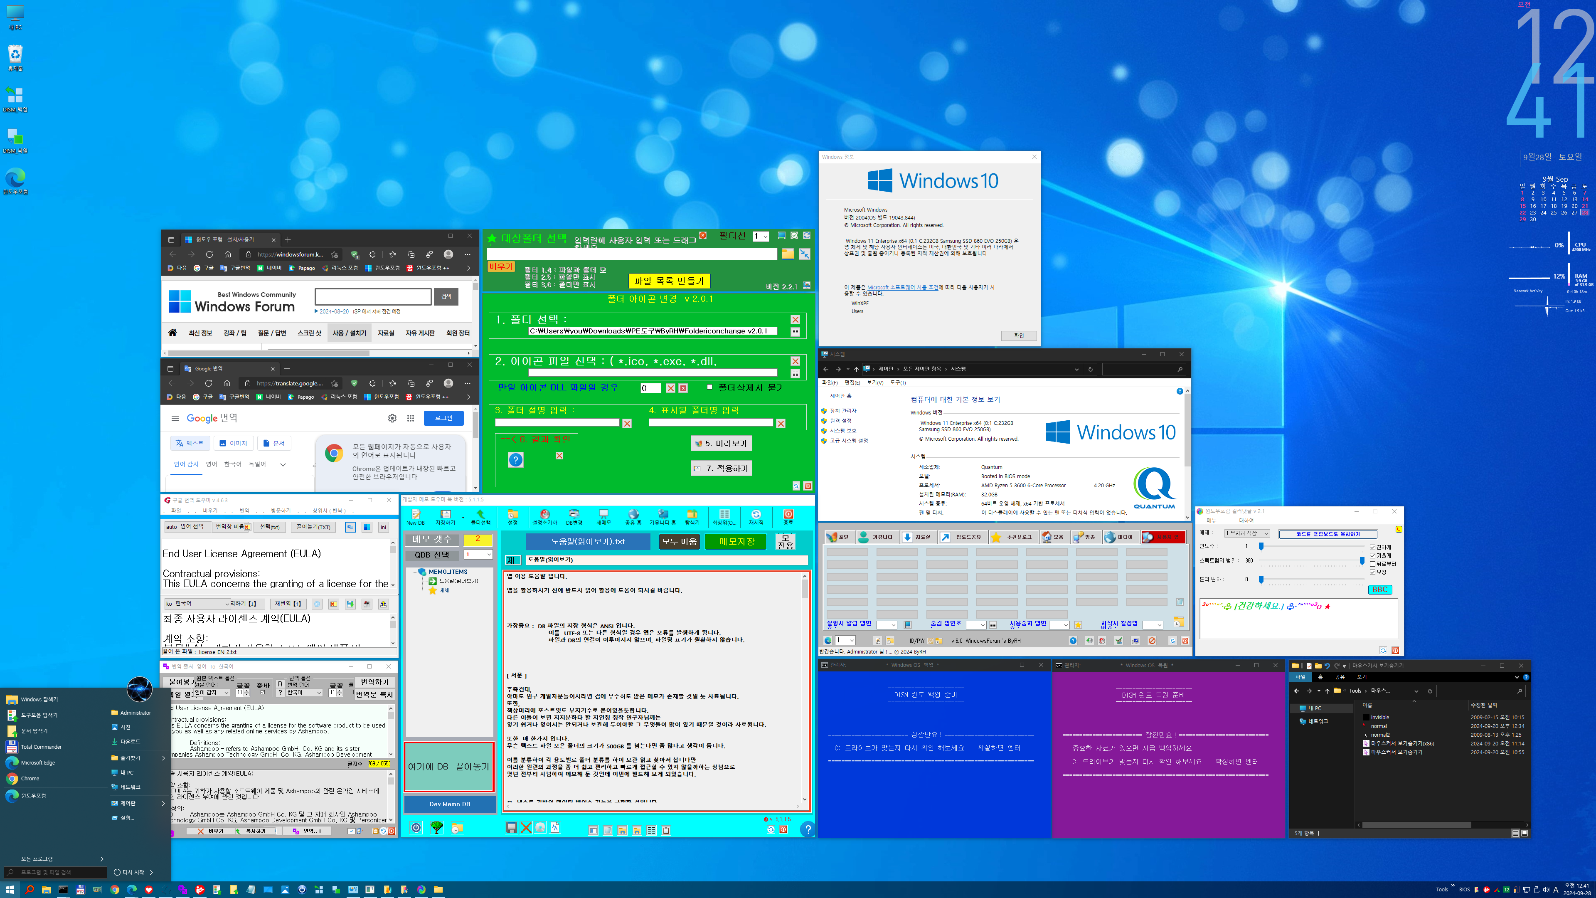Select 예제 item in MEMO_ITEMS tree
Screen dimensions: 1596x898
point(444,590)
